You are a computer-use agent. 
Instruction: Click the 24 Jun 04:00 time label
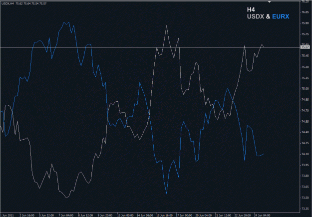click(x=261, y=215)
